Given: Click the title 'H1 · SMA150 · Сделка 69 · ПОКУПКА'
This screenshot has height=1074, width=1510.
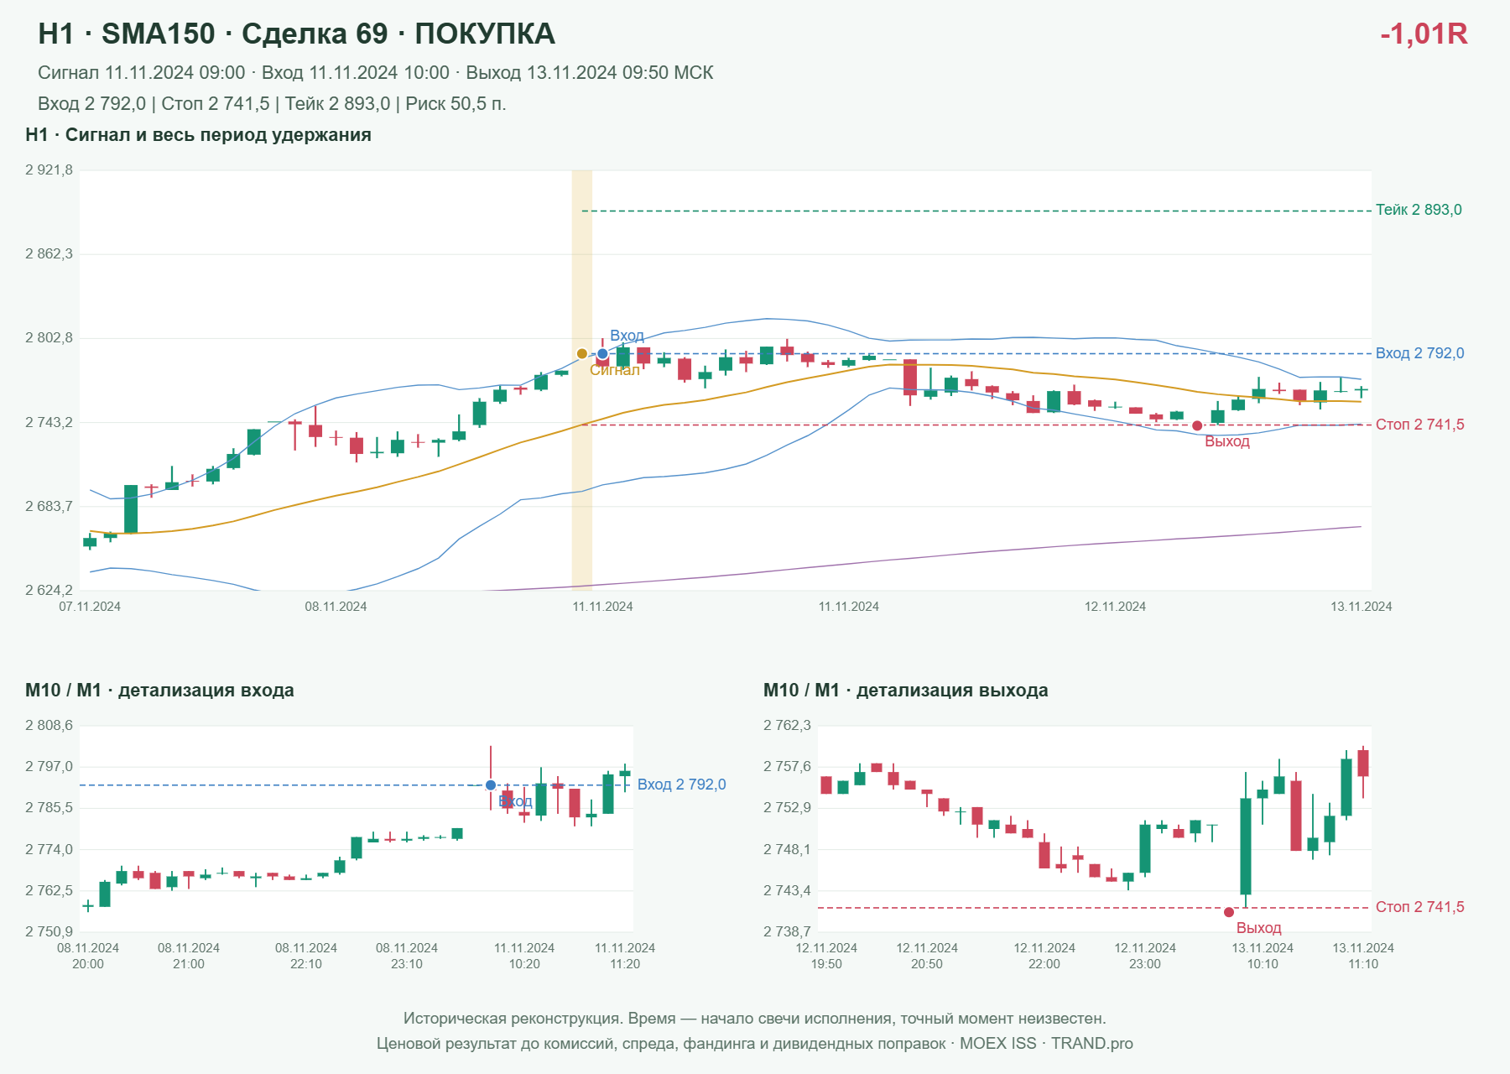Looking at the screenshot, I should [296, 34].
